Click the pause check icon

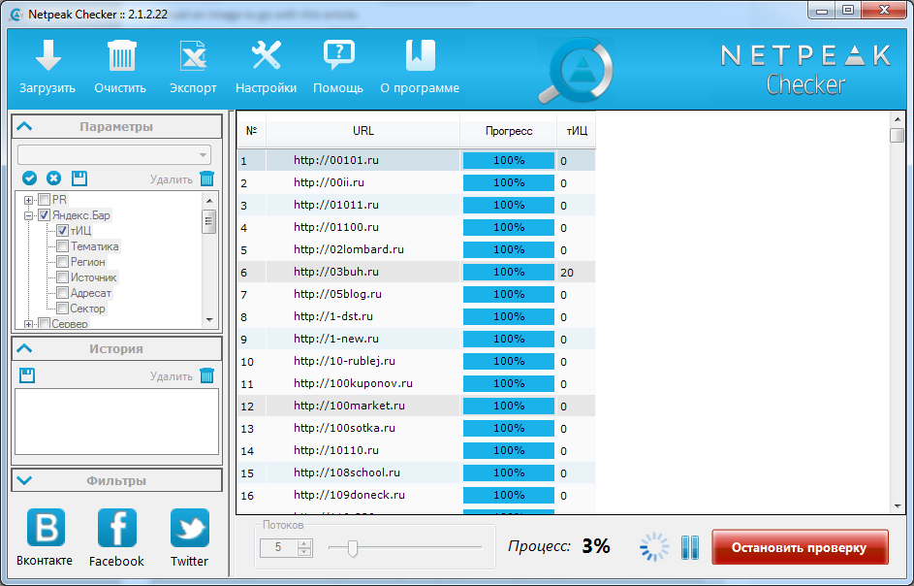[x=689, y=547]
